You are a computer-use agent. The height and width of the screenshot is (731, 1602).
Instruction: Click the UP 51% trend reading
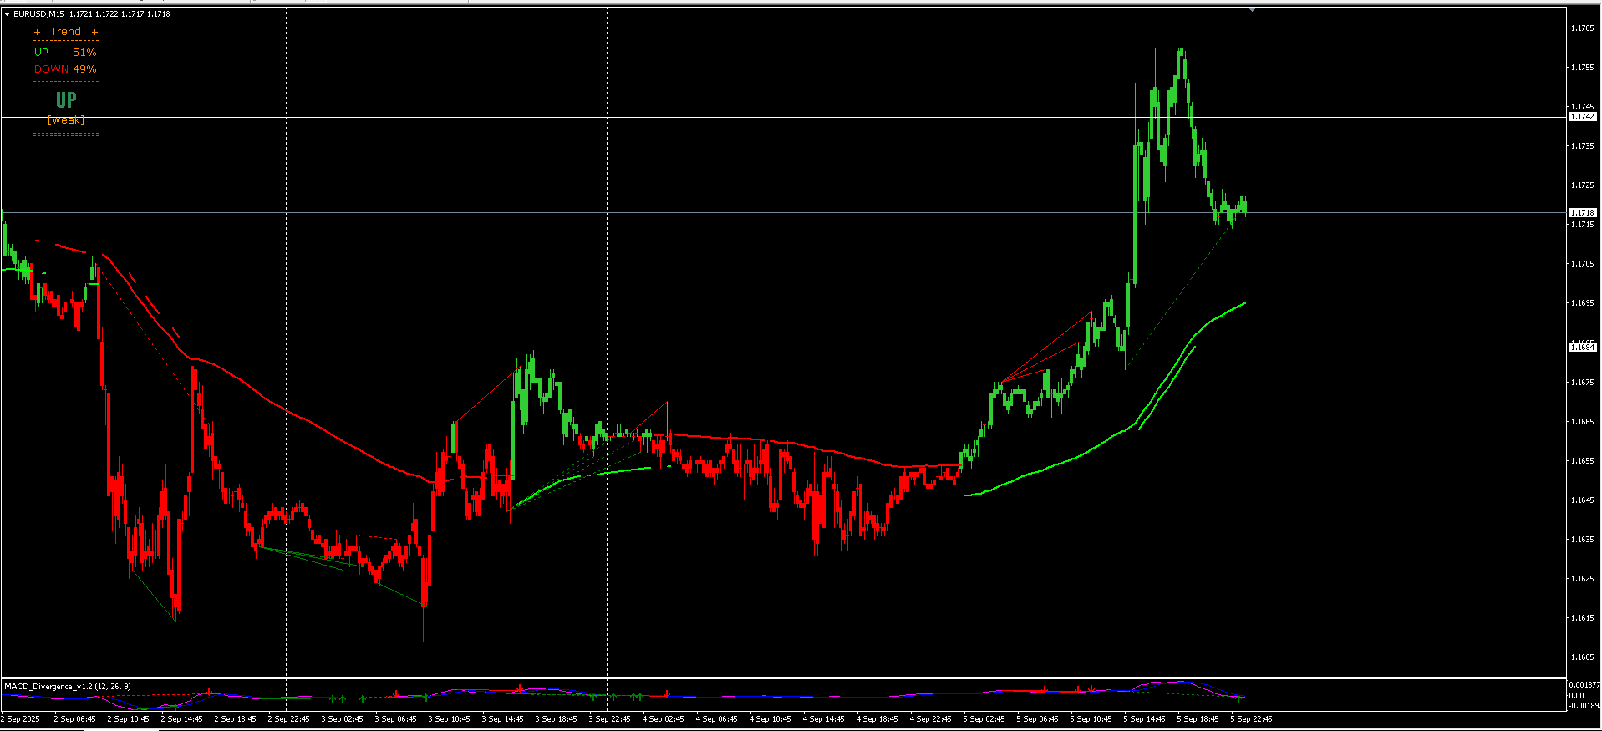(x=65, y=53)
